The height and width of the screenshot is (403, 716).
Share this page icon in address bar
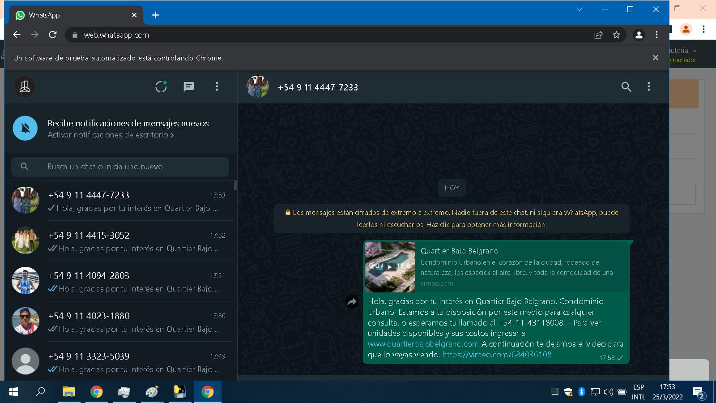tap(598, 35)
